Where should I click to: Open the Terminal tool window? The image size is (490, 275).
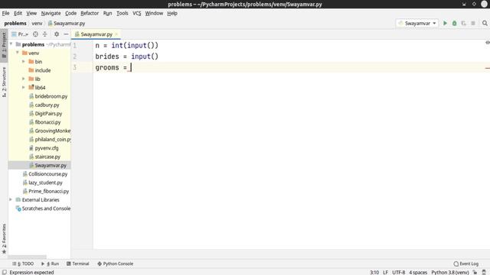point(78,264)
